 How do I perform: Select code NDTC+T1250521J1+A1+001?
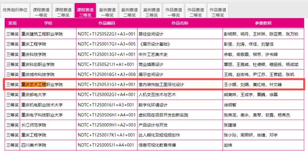[107, 65]
